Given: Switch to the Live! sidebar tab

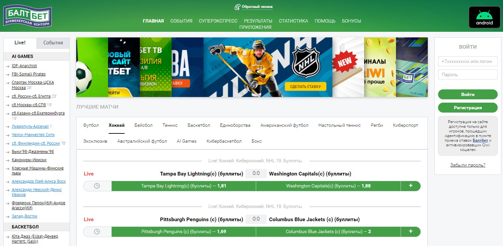Looking at the screenshot, I should [x=20, y=43].
